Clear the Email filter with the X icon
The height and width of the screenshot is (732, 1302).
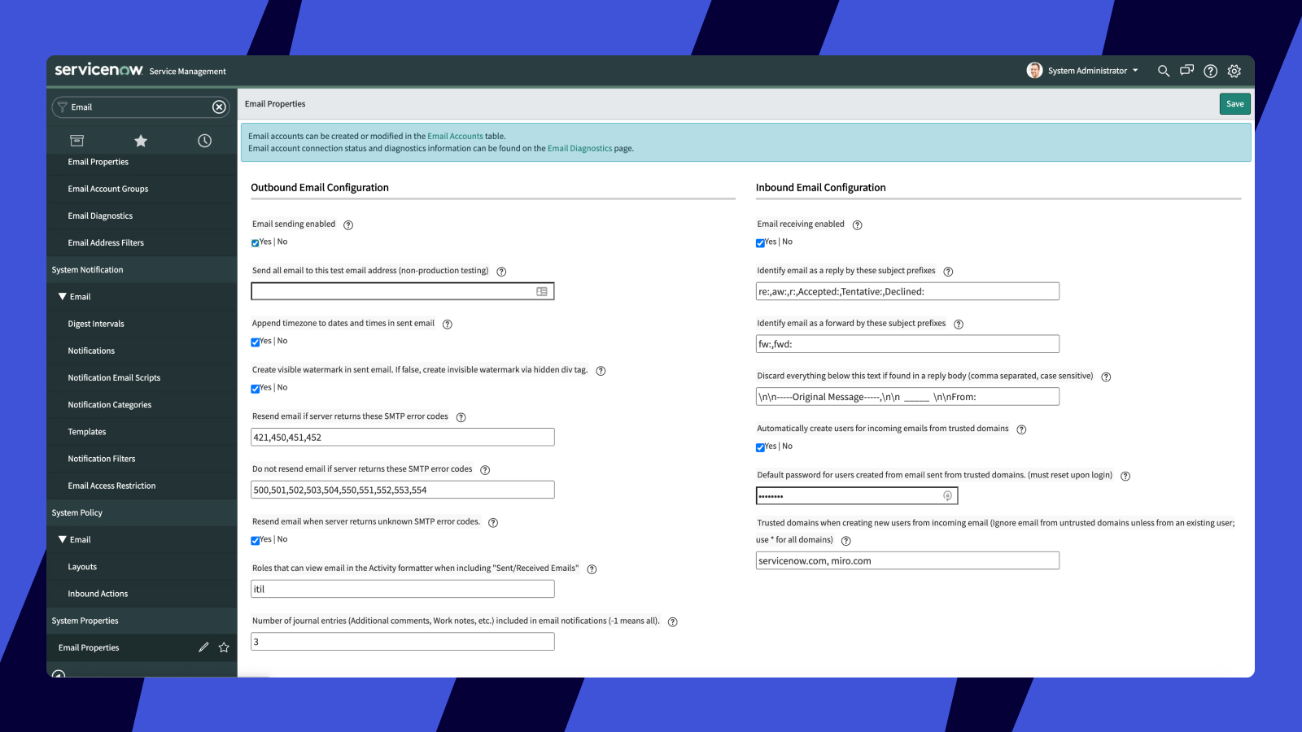coord(220,107)
